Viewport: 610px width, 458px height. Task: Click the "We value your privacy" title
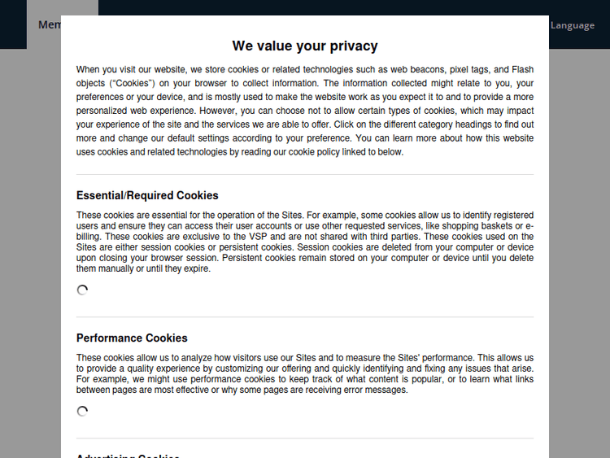tap(305, 46)
